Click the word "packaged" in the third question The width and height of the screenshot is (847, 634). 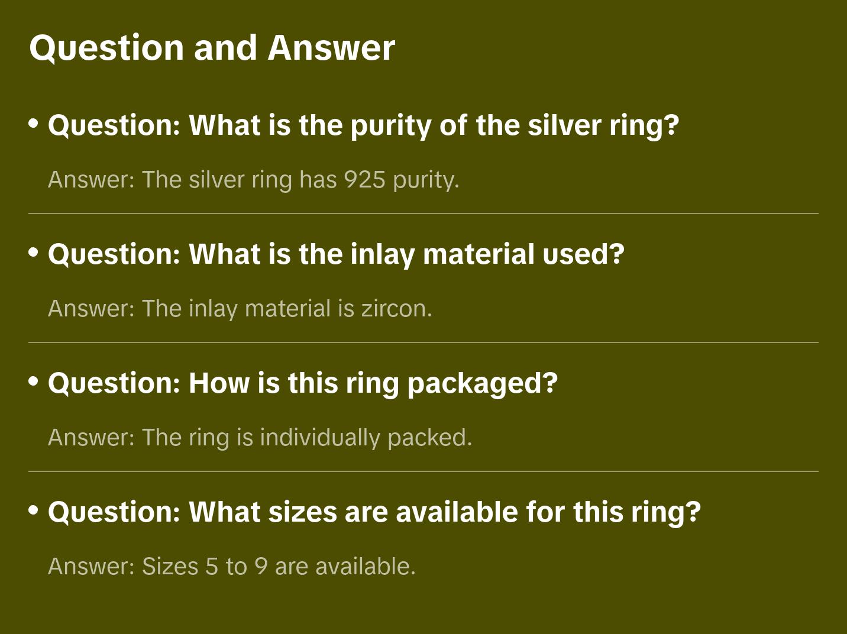coord(482,383)
